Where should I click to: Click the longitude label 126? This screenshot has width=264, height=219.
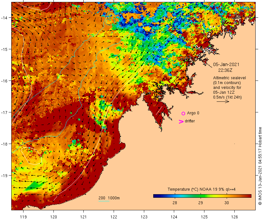pyautogui.click(x=234, y=217)
